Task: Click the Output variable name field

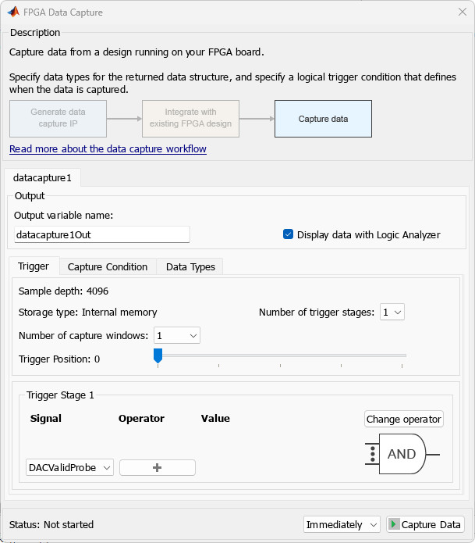Action: [x=102, y=234]
